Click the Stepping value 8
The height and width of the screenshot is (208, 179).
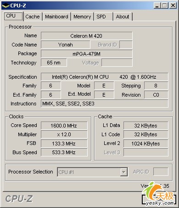click(x=156, y=86)
